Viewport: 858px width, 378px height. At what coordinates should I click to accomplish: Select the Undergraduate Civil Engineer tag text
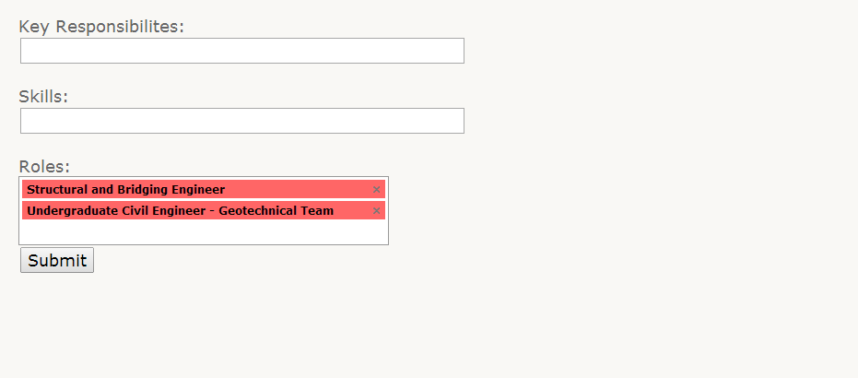coord(181,211)
